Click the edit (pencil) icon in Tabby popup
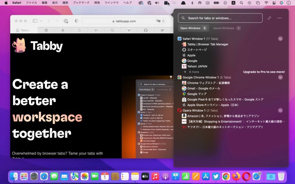 click(x=269, y=18)
